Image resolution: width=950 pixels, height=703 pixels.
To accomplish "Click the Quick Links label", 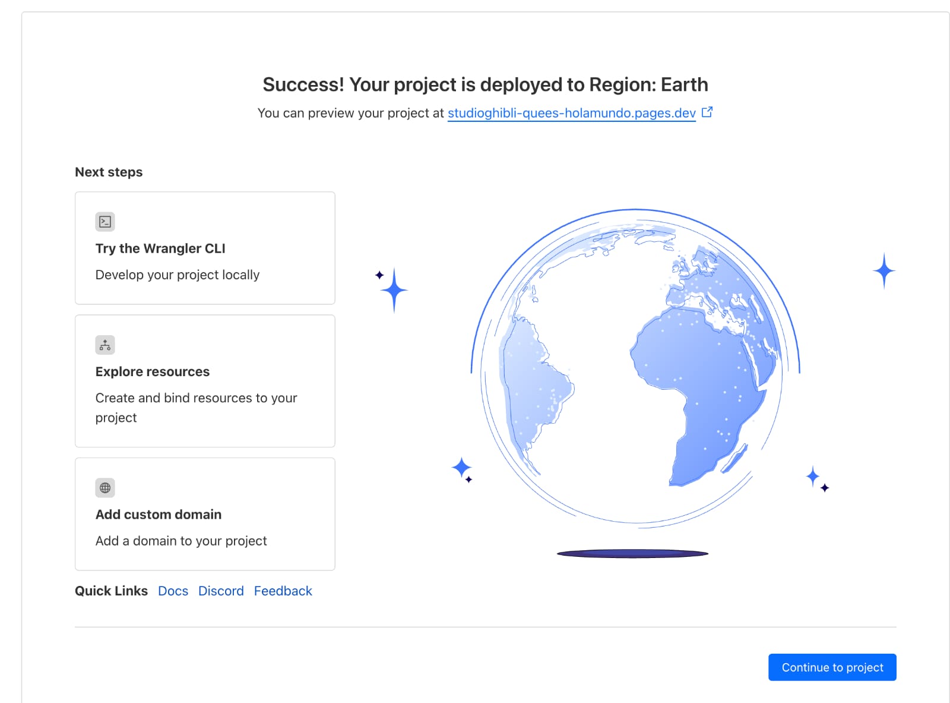I will [x=112, y=591].
